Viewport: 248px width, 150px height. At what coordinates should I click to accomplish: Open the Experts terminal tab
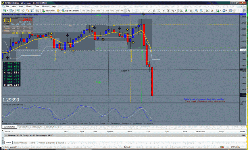tap(51, 143)
